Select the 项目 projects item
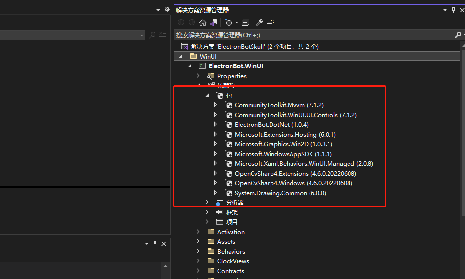The height and width of the screenshot is (279, 465). coord(232,222)
